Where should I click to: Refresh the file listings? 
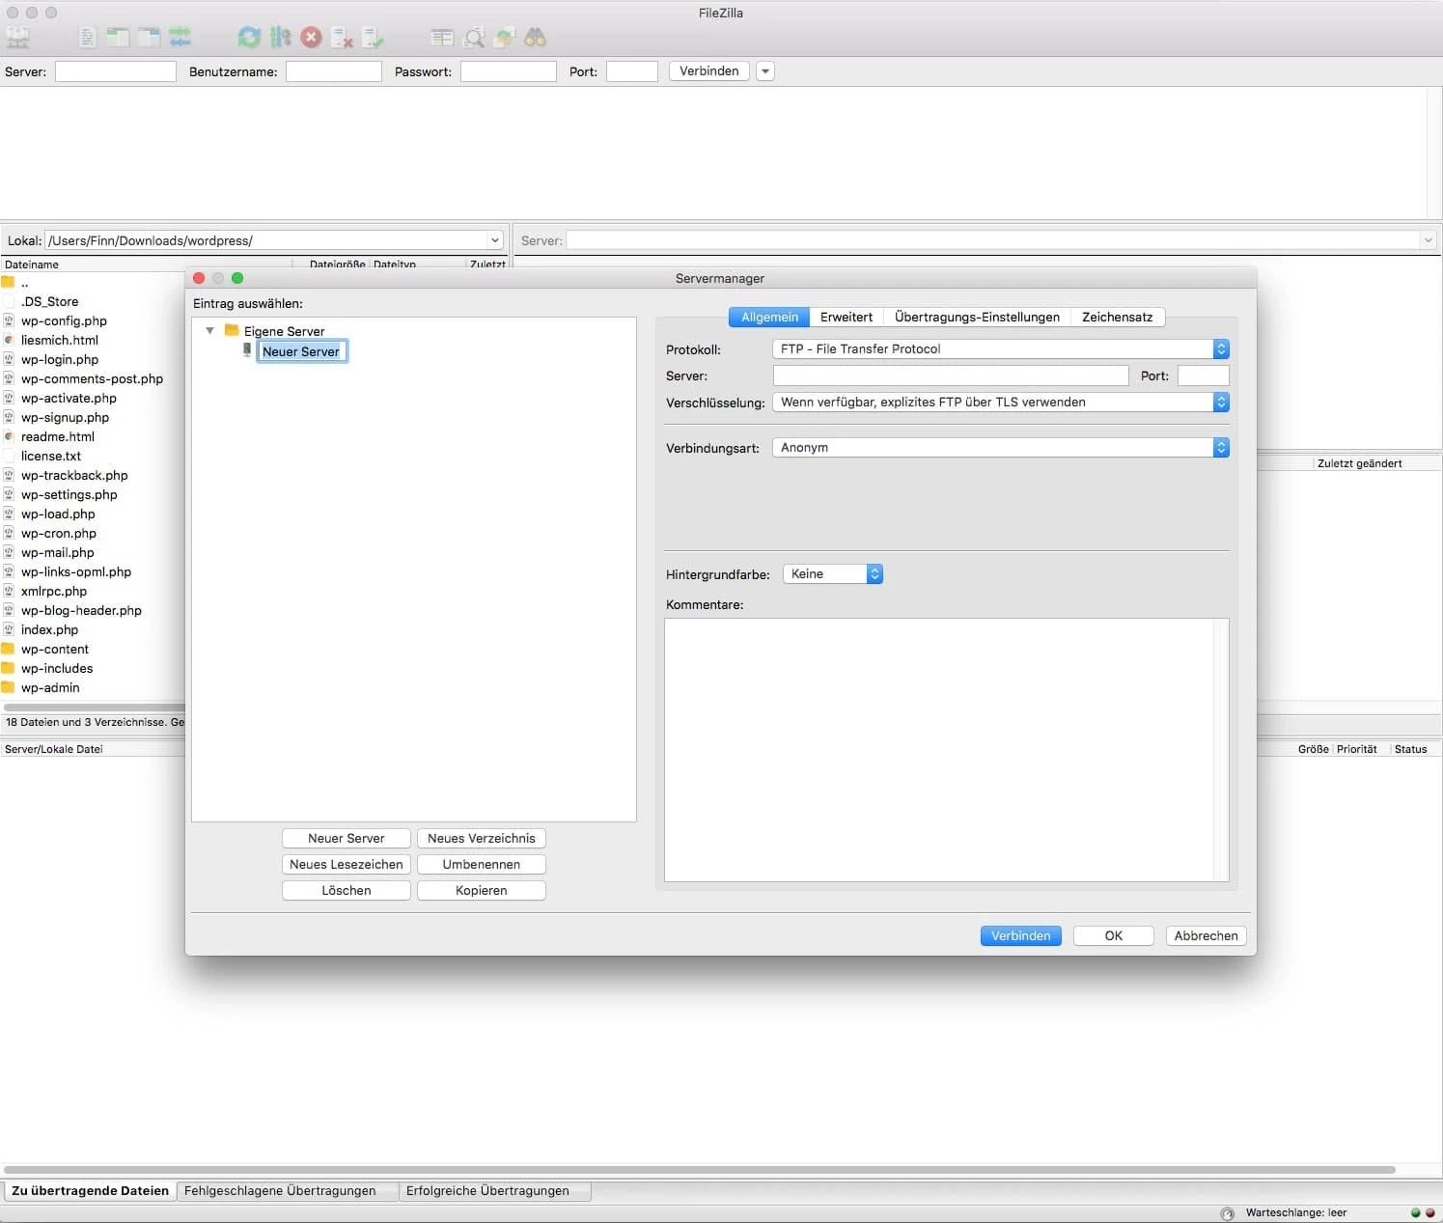pyautogui.click(x=249, y=37)
